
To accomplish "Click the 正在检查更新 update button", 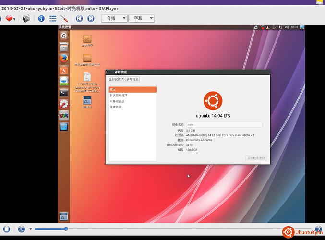I will pyautogui.click(x=256, y=158).
